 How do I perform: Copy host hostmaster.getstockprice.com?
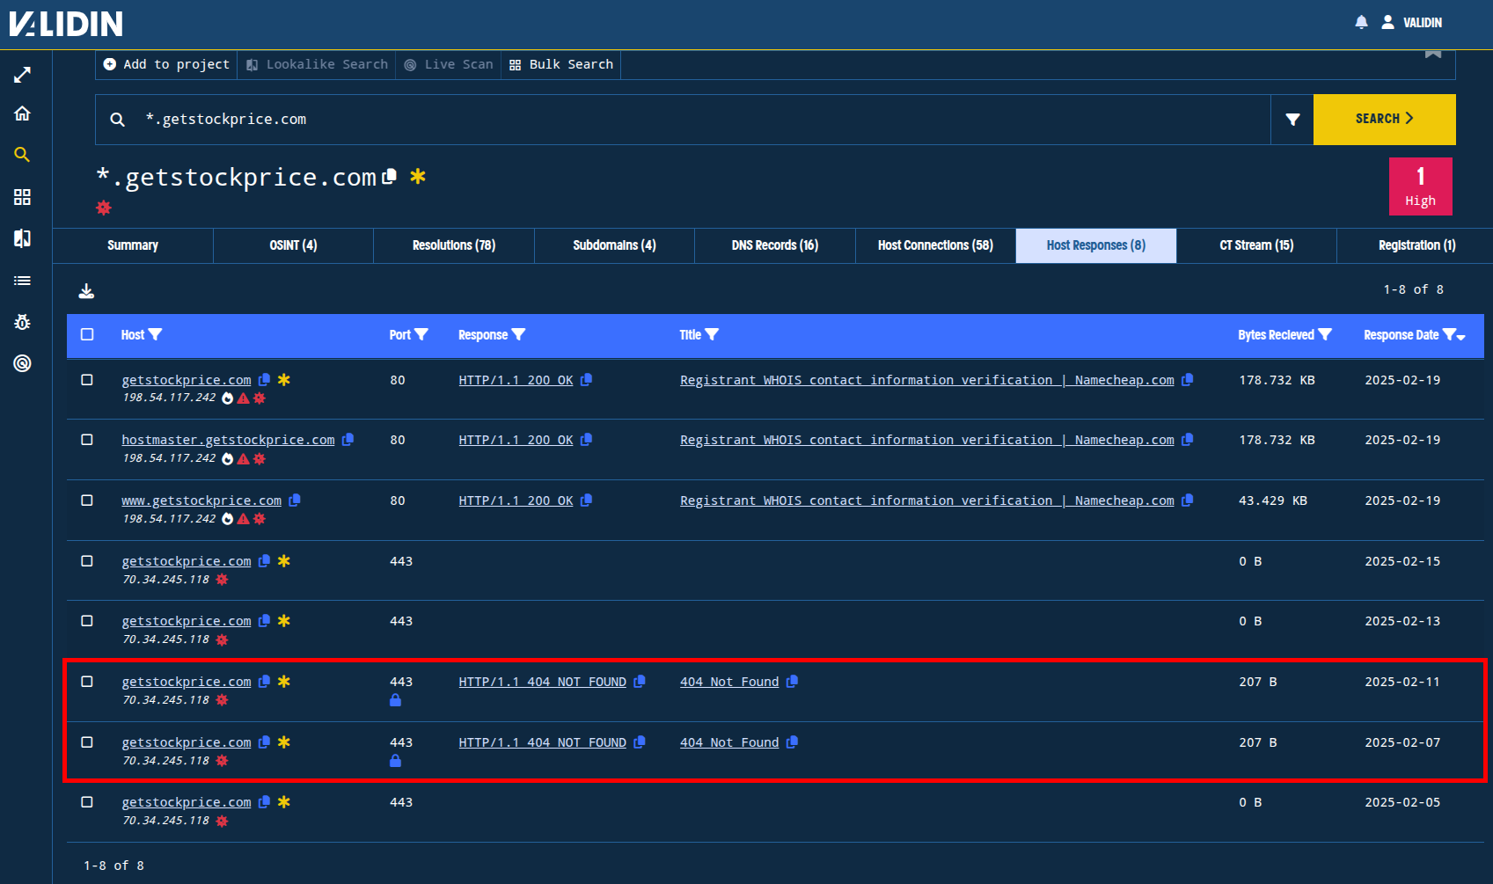click(x=348, y=440)
